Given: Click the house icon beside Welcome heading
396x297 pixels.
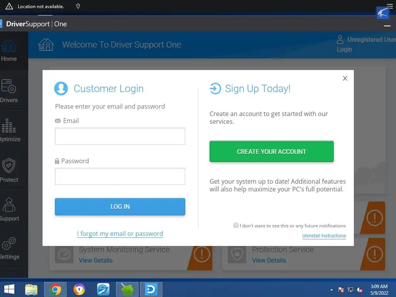Looking at the screenshot, I should pyautogui.click(x=46, y=45).
